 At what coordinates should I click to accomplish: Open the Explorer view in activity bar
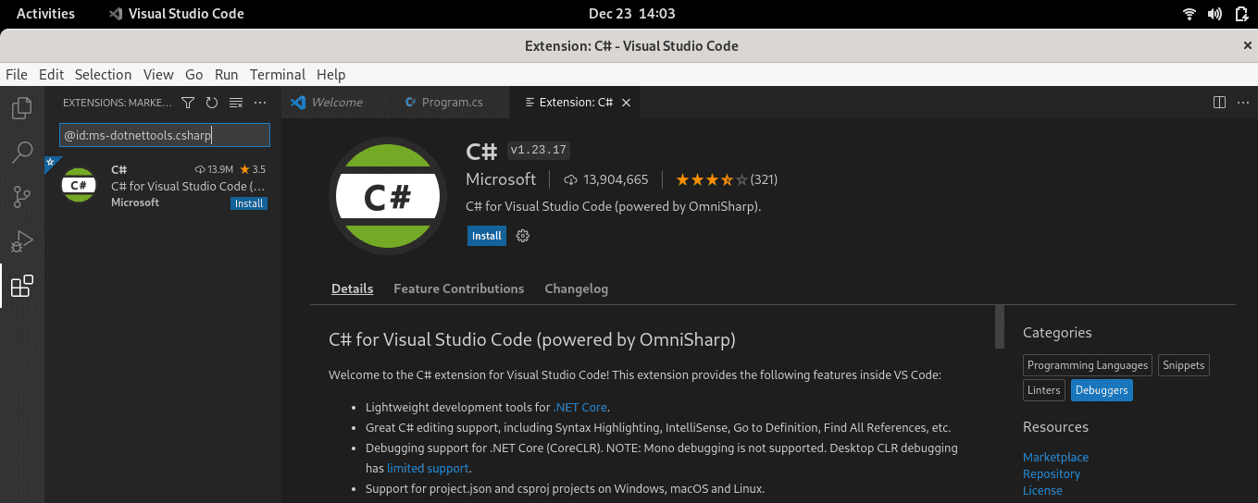(22, 108)
